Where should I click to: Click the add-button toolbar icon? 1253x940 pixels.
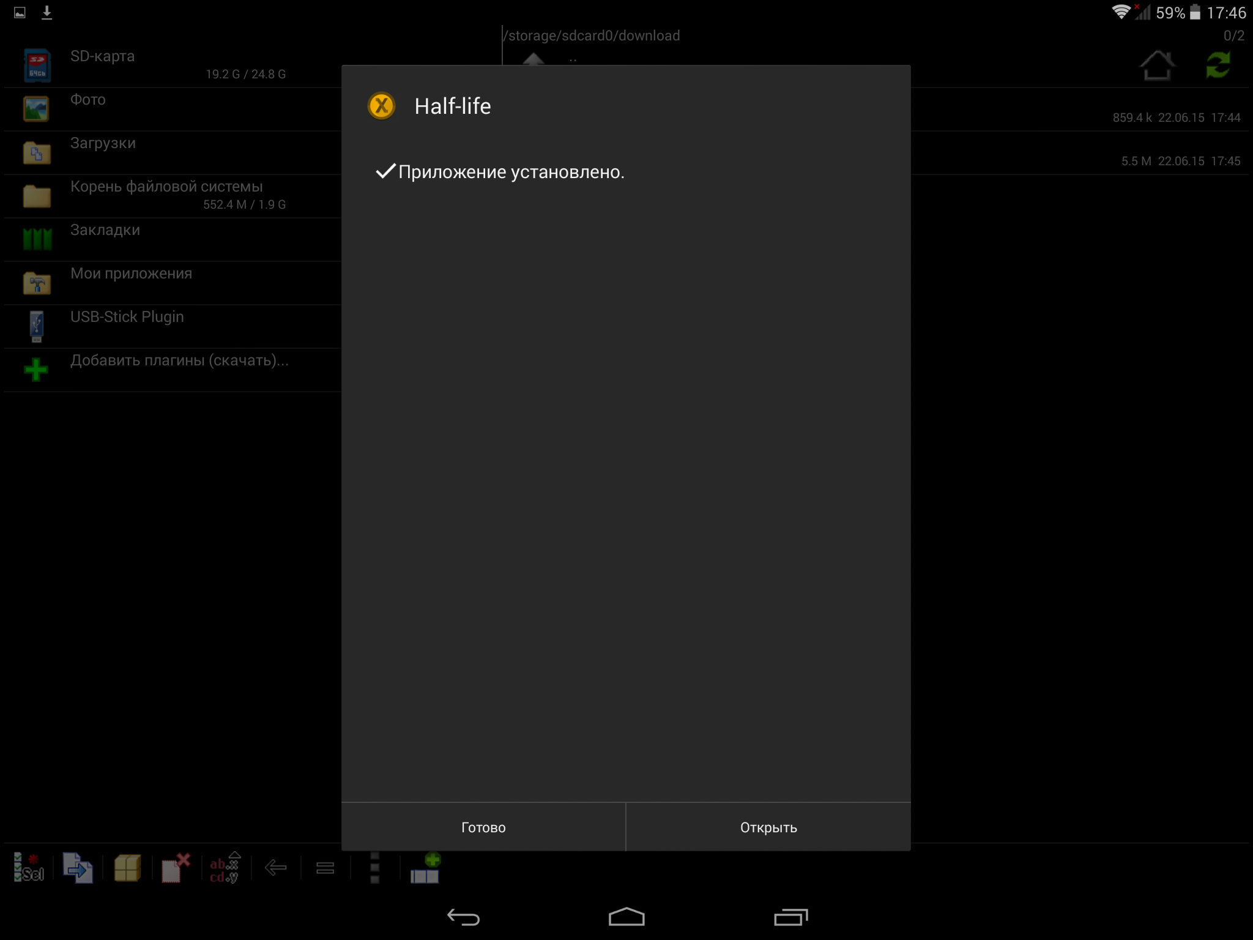[425, 867]
